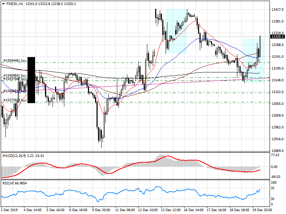Screen dimensions: 286x214
Task: Click the 11 Dec 08:00 time label
Action: [x=125, y=210]
